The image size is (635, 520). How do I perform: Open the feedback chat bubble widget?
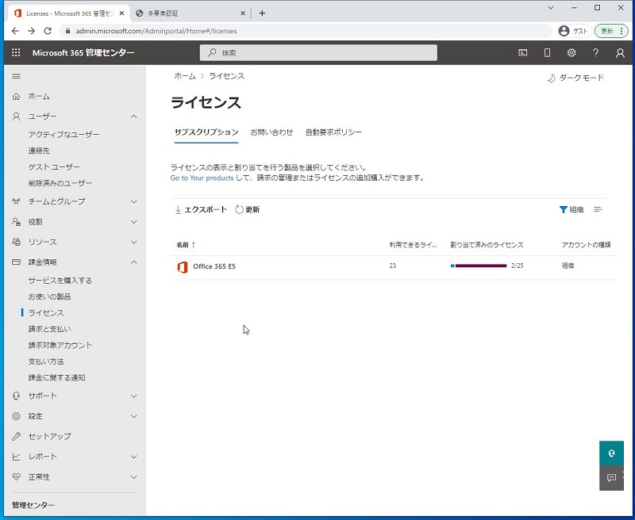pyautogui.click(x=611, y=478)
